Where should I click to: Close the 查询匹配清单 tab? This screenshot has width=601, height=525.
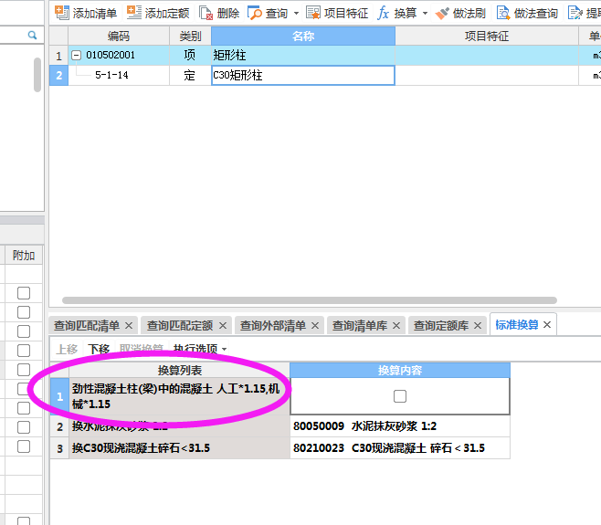pos(129,326)
